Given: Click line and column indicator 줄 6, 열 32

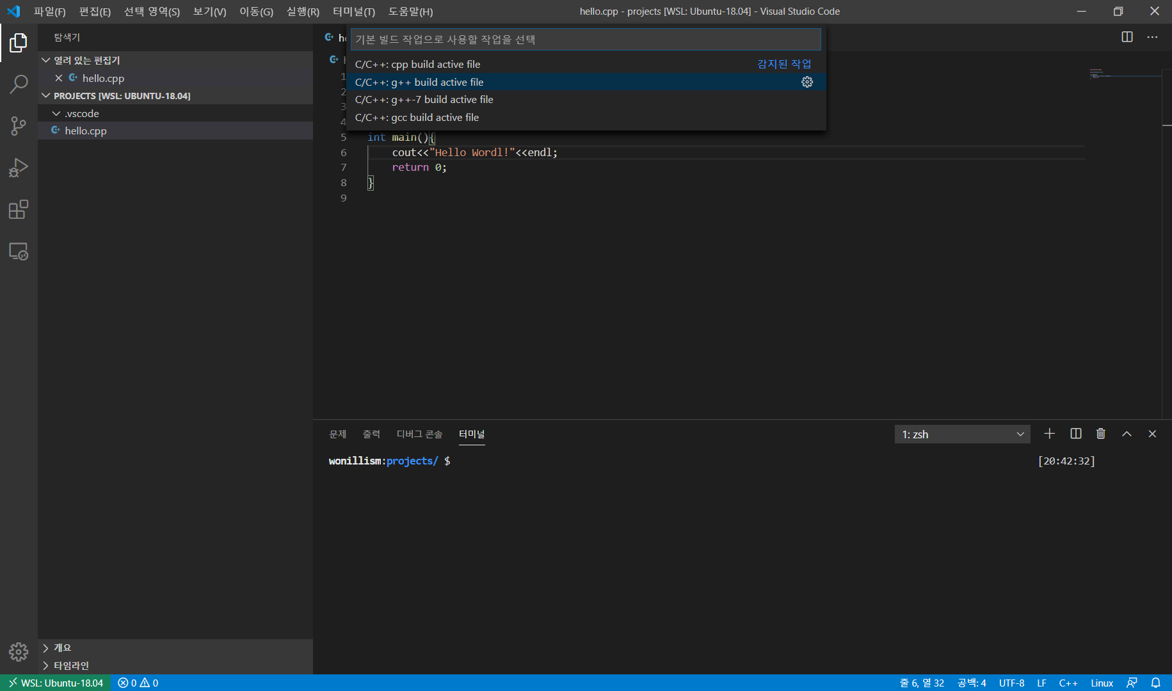Looking at the screenshot, I should click(922, 683).
